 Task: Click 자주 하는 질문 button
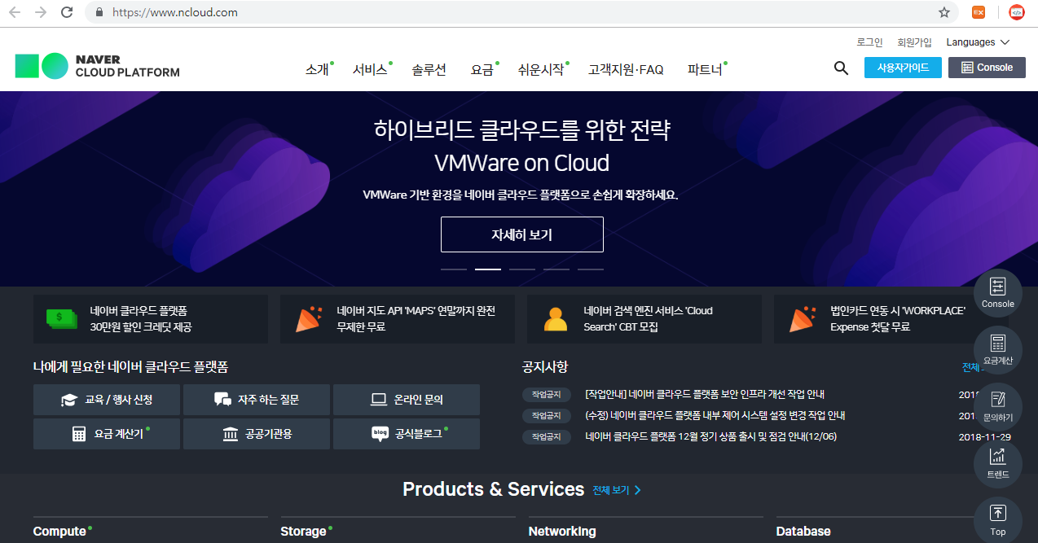(x=257, y=400)
